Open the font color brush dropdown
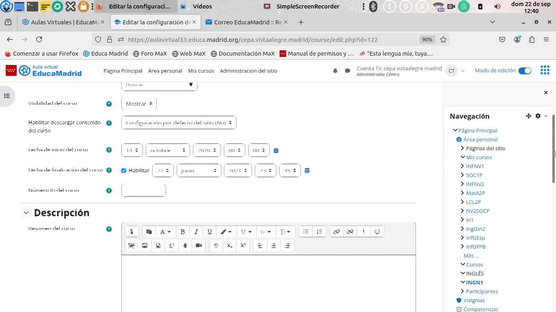The width and height of the screenshot is (556, 312). [x=226, y=232]
